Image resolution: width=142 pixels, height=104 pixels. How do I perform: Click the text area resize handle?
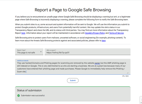[128, 73]
